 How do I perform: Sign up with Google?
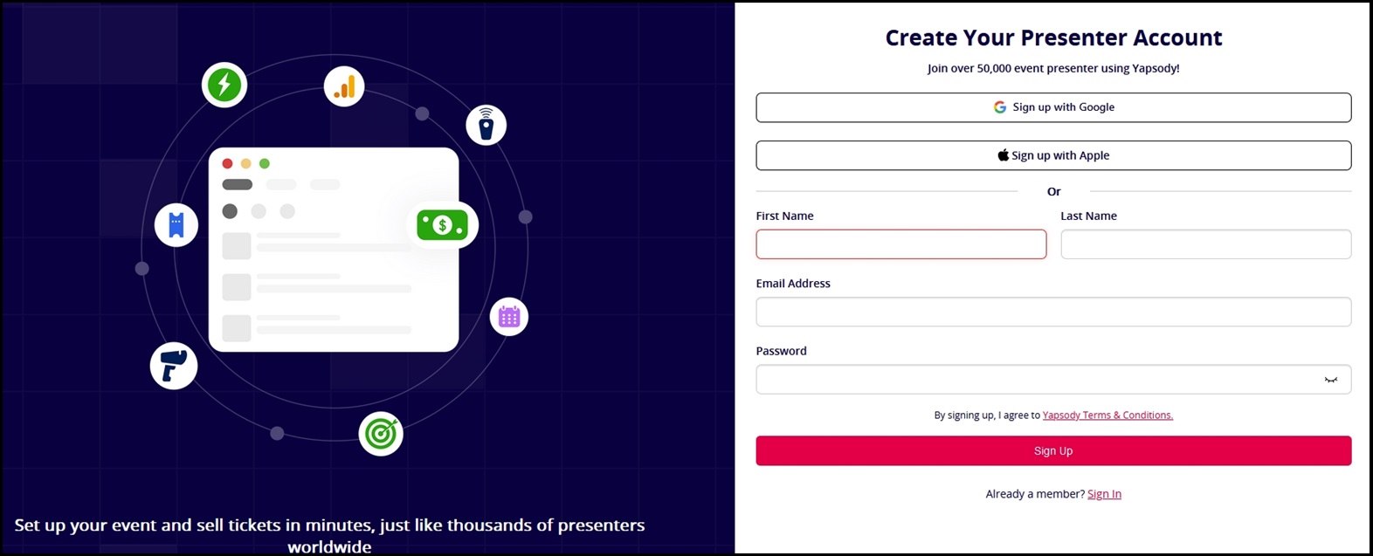1053,107
